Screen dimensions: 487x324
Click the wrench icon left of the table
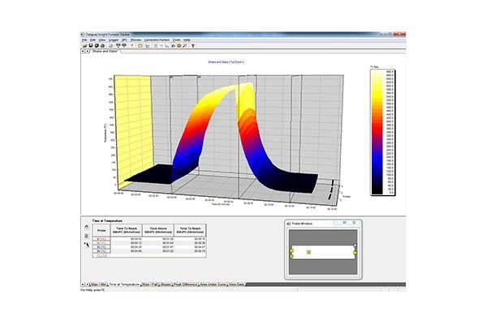[x=87, y=244]
